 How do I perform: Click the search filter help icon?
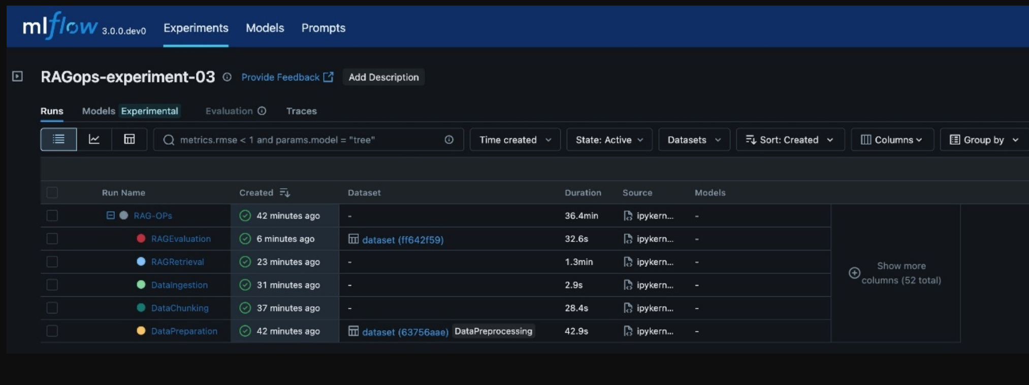click(449, 140)
